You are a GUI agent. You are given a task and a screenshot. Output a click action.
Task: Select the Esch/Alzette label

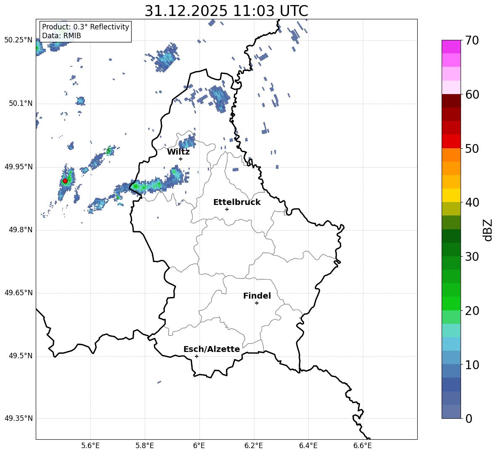pyautogui.click(x=212, y=349)
